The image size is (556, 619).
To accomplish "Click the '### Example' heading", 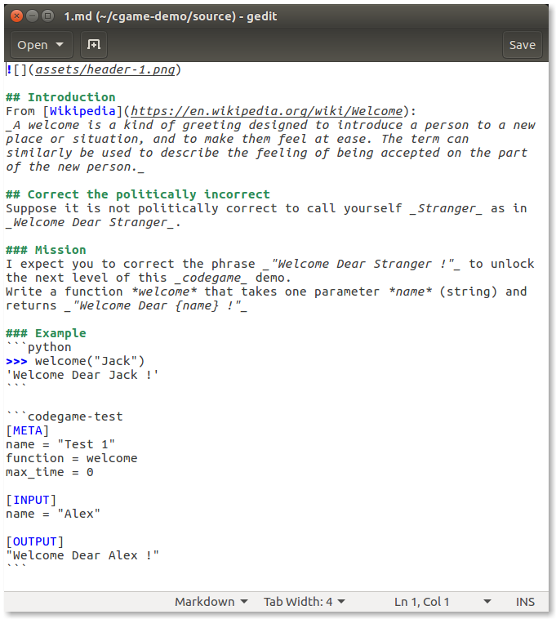I will (46, 333).
